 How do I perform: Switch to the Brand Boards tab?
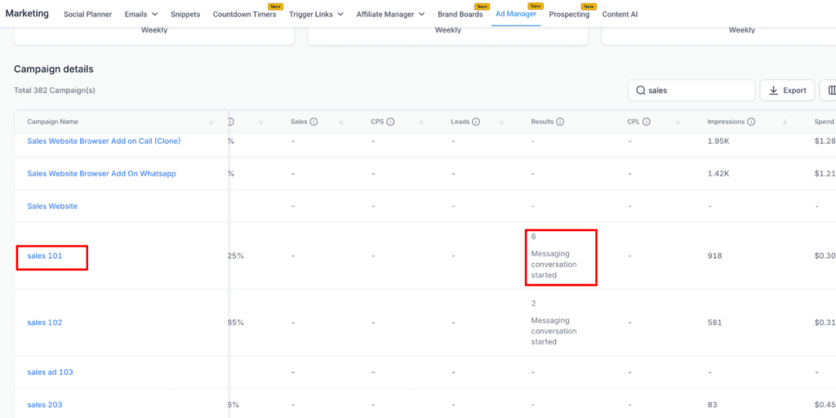460,15
